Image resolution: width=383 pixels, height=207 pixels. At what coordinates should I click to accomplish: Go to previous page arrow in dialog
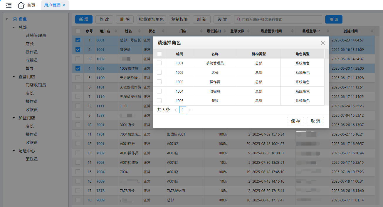[x=176, y=110]
